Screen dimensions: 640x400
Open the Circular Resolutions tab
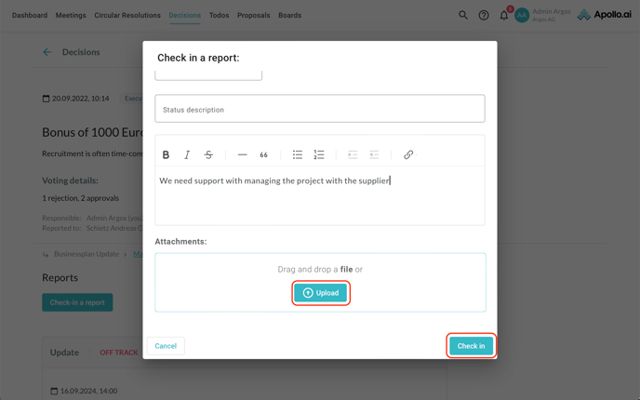coord(127,15)
